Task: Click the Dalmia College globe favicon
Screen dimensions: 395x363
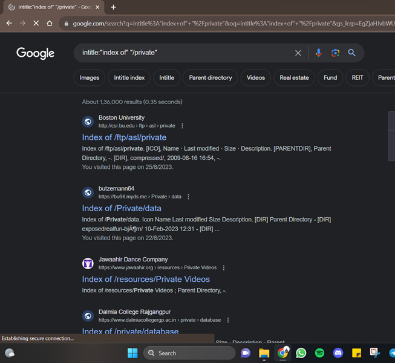Action: tap(88, 316)
